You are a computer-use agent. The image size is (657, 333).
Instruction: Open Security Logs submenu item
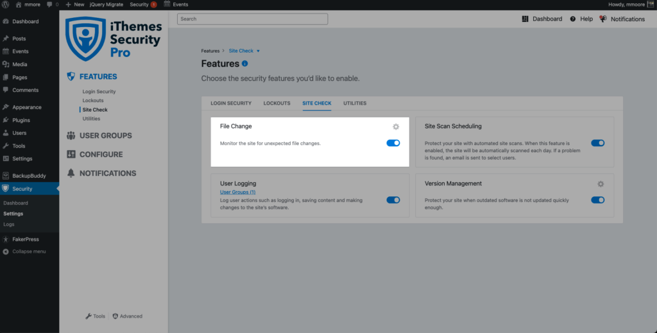[x=9, y=225]
